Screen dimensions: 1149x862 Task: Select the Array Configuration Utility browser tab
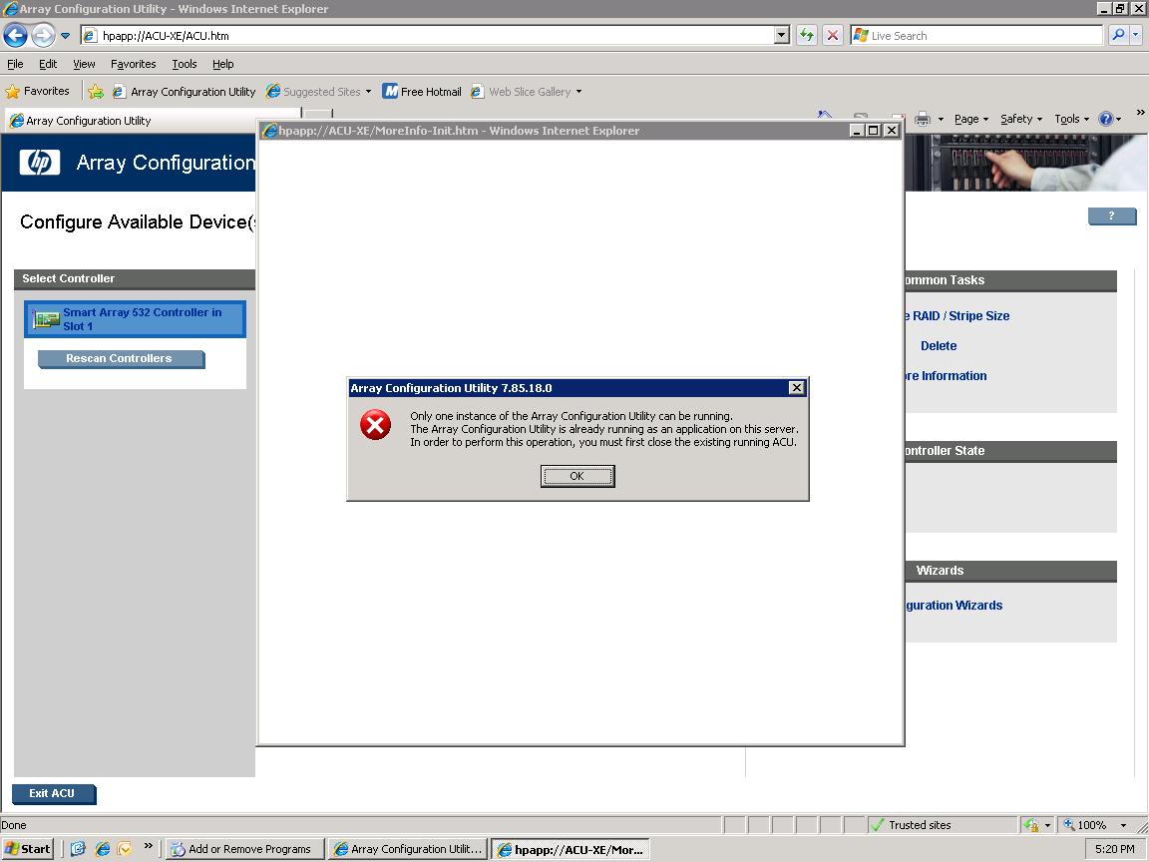(x=153, y=121)
